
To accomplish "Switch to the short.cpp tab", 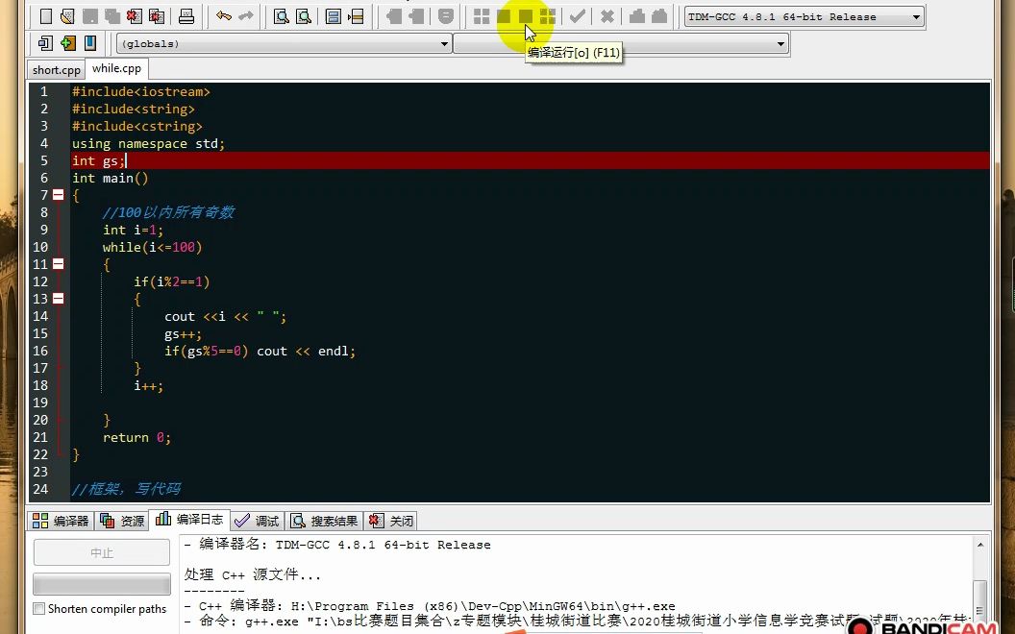I will coord(57,70).
